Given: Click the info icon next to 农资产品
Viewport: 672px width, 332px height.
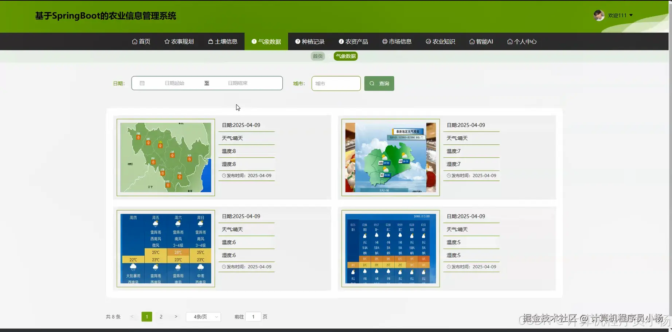Looking at the screenshot, I should pos(341,41).
